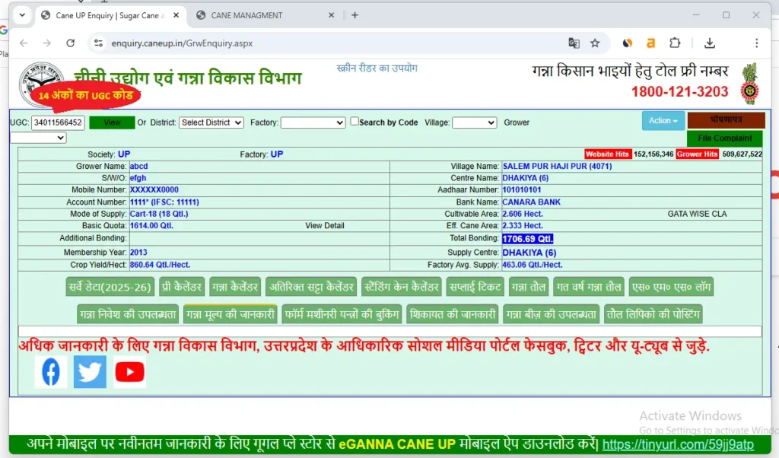Expand the Factory dropdown
The image size is (779, 458).
[313, 122]
